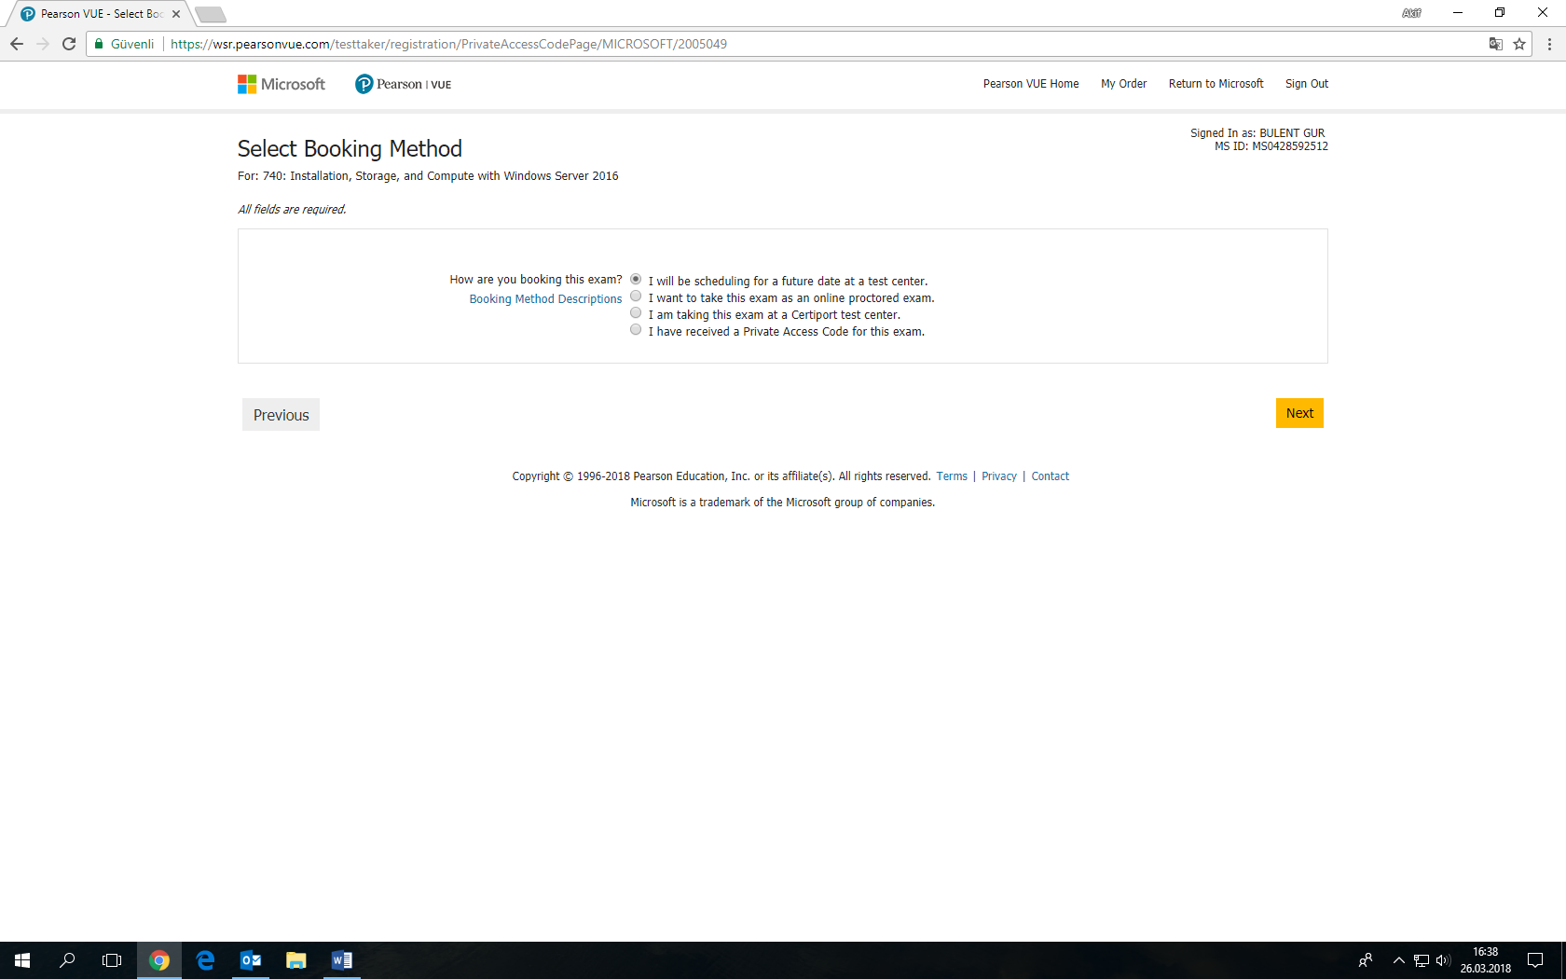Open Booking Method Descriptions link
1566x979 pixels.
click(545, 299)
